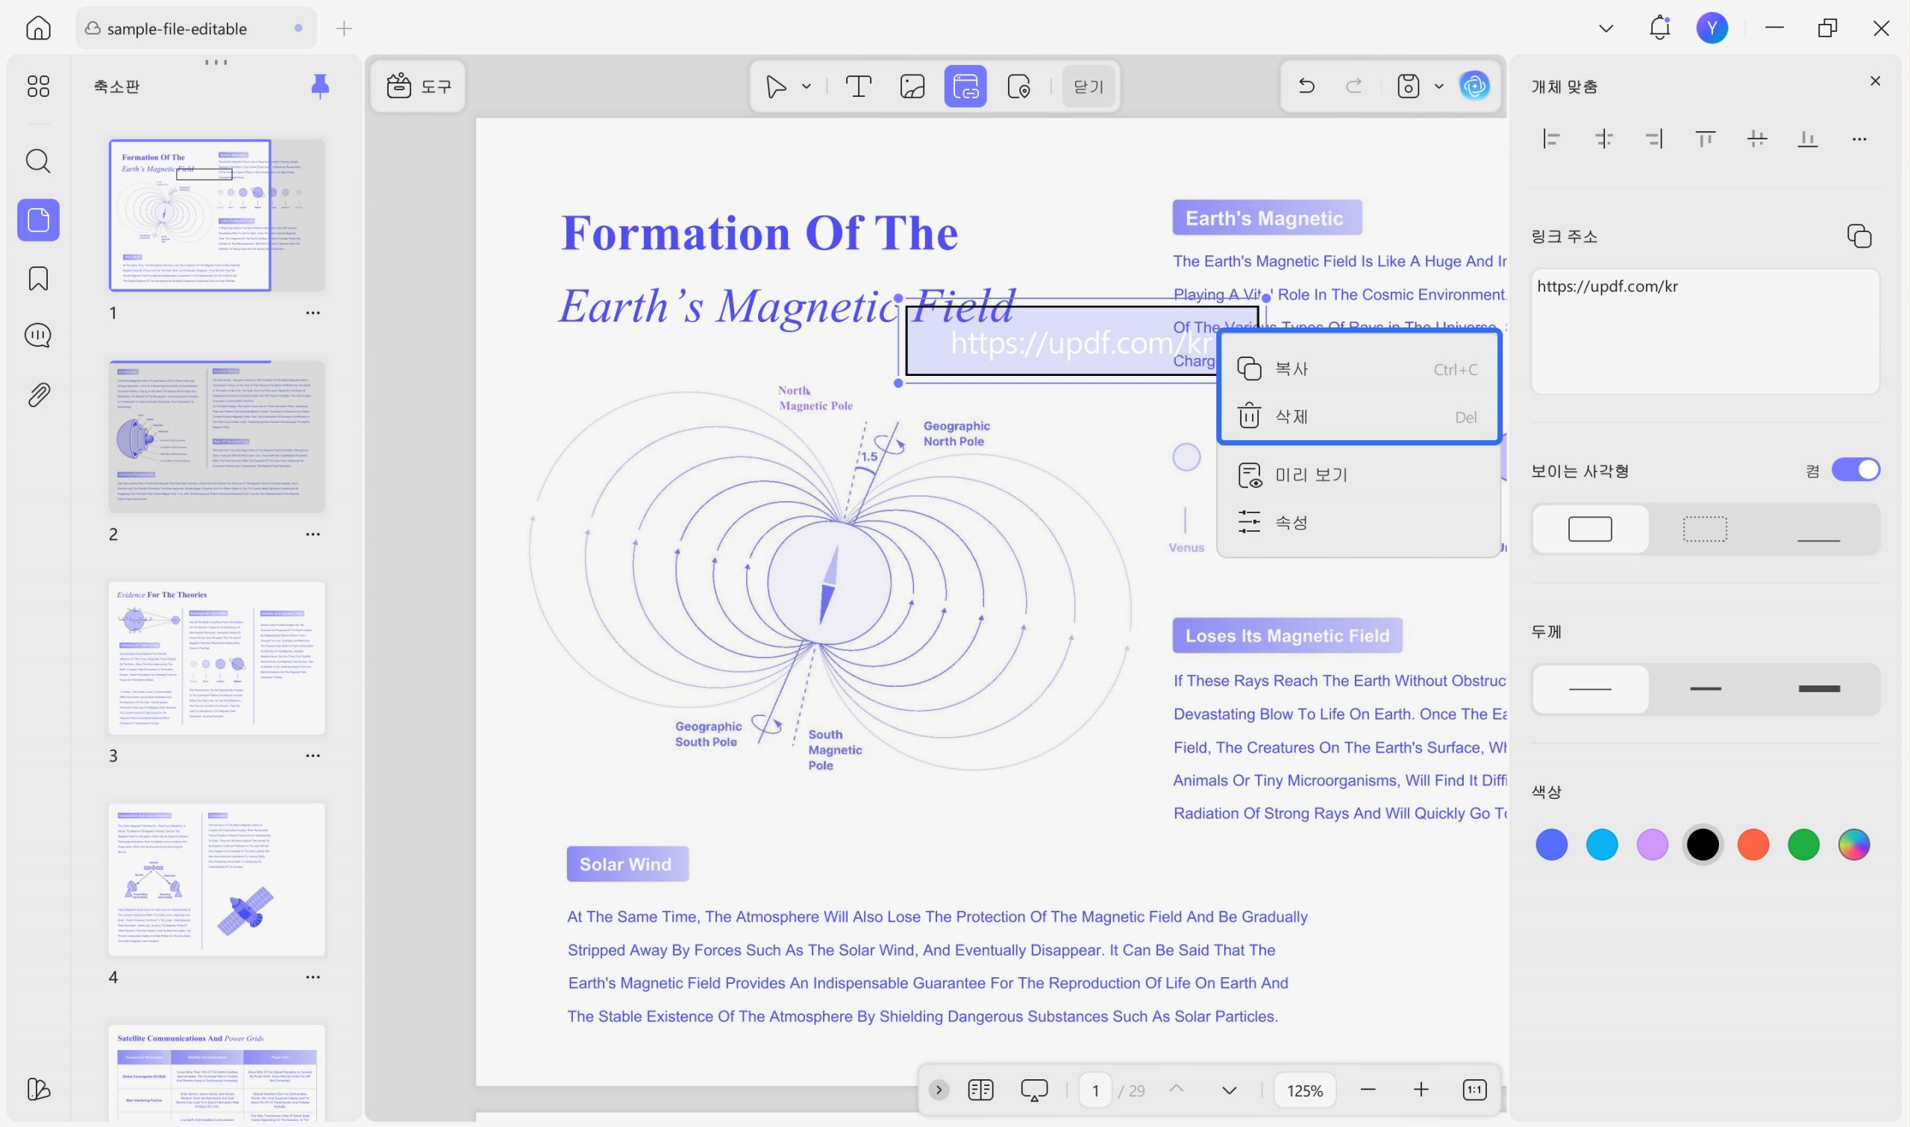The image size is (1910, 1127).
Task: Open the UPDF AI assistant icon
Action: click(1475, 86)
